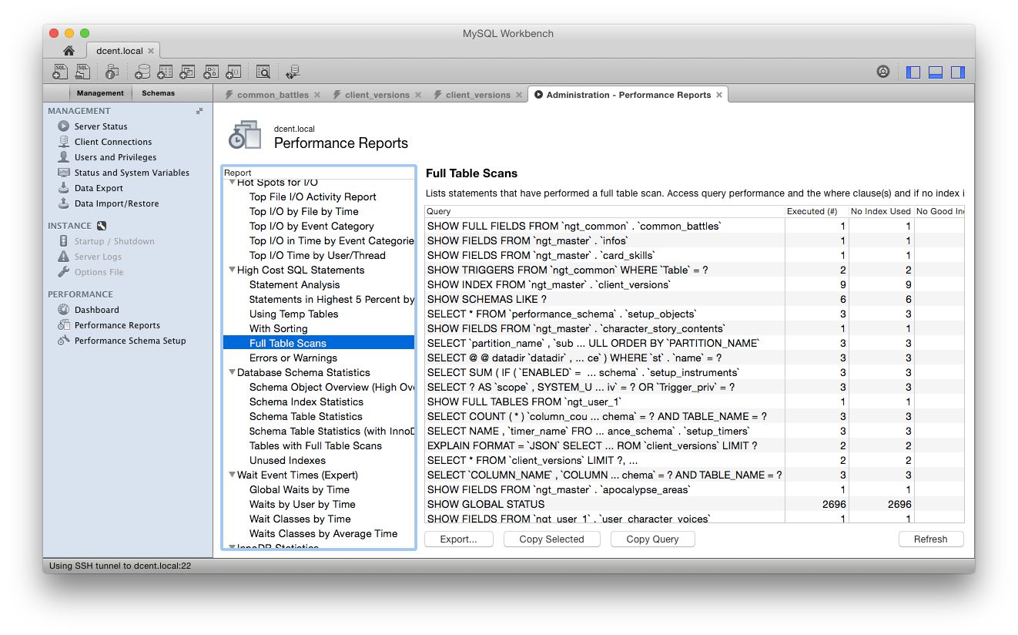Select Top File I/O Activity Report
This screenshot has height=635, width=1018.
313,197
